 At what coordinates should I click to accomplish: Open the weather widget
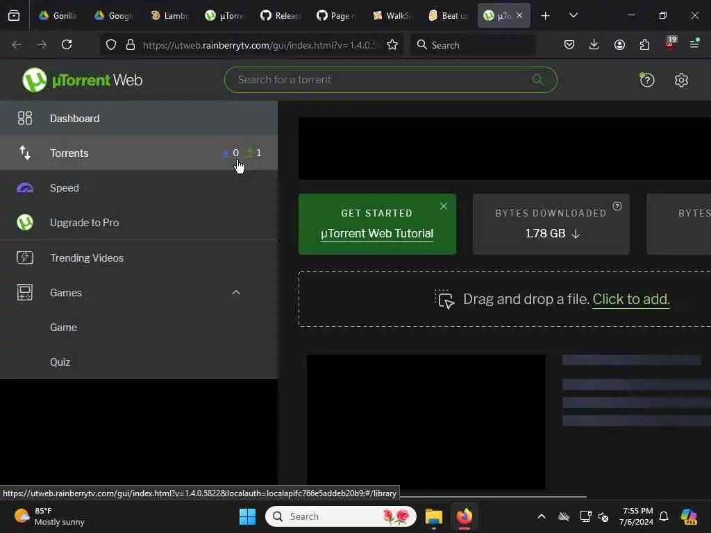coord(49,516)
